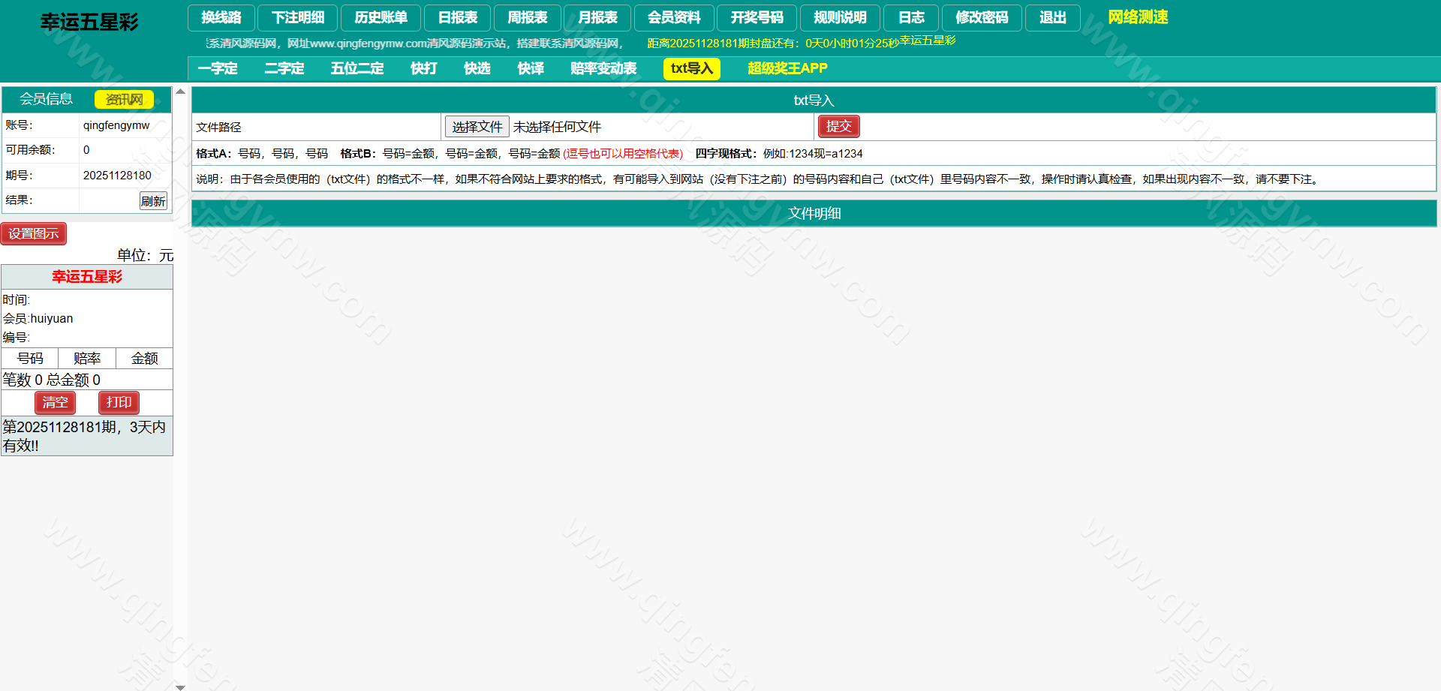The height and width of the screenshot is (691, 1441).
Task: Open 下注明细 betting details
Action: (x=296, y=17)
